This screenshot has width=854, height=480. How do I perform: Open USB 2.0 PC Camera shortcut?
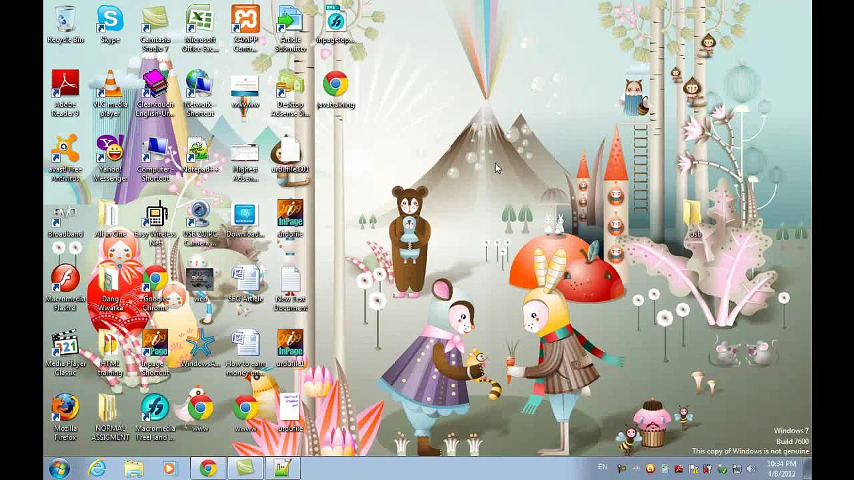199,223
